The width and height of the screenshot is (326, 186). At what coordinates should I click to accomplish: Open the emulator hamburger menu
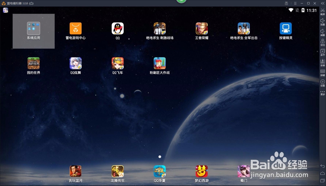(x=295, y=3)
